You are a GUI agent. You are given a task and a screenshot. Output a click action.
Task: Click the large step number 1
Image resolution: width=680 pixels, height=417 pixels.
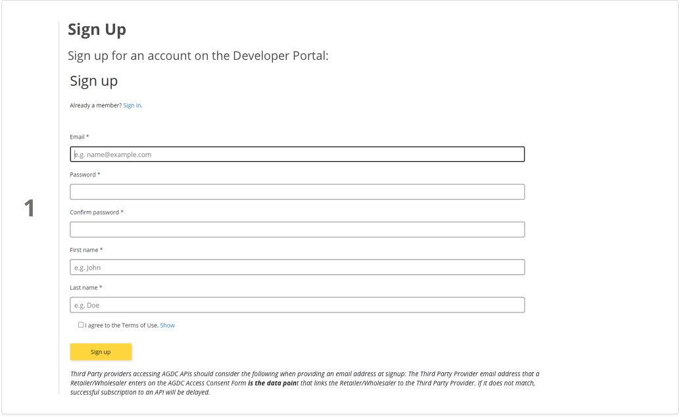[30, 208]
